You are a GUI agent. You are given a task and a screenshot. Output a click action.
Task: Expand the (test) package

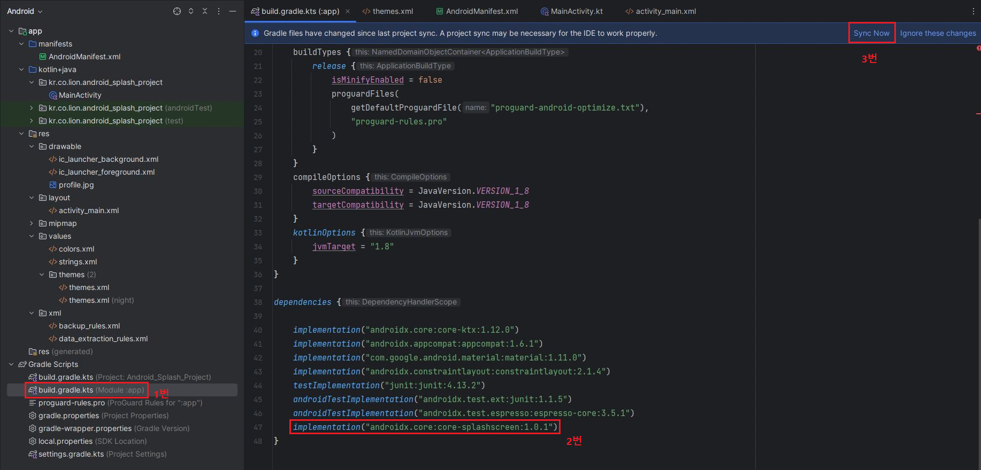32,121
